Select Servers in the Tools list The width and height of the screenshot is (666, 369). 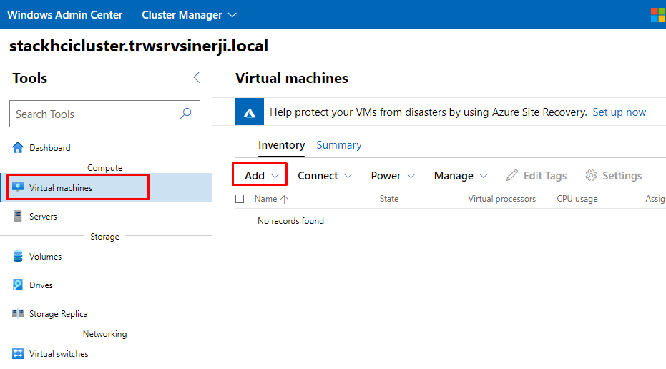(x=106, y=216)
